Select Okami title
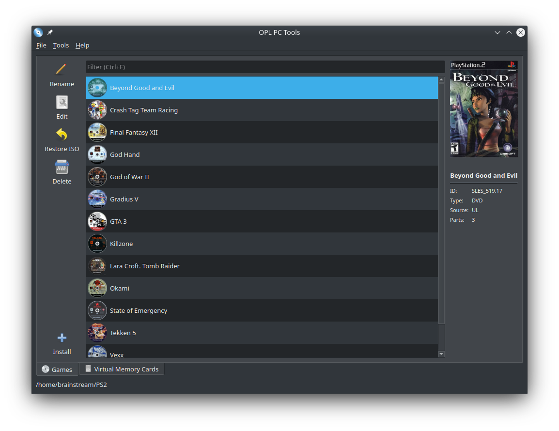The width and height of the screenshot is (559, 431). point(120,289)
